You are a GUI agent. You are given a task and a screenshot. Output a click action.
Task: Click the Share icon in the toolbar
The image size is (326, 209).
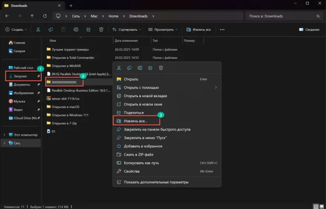[x=89, y=30]
